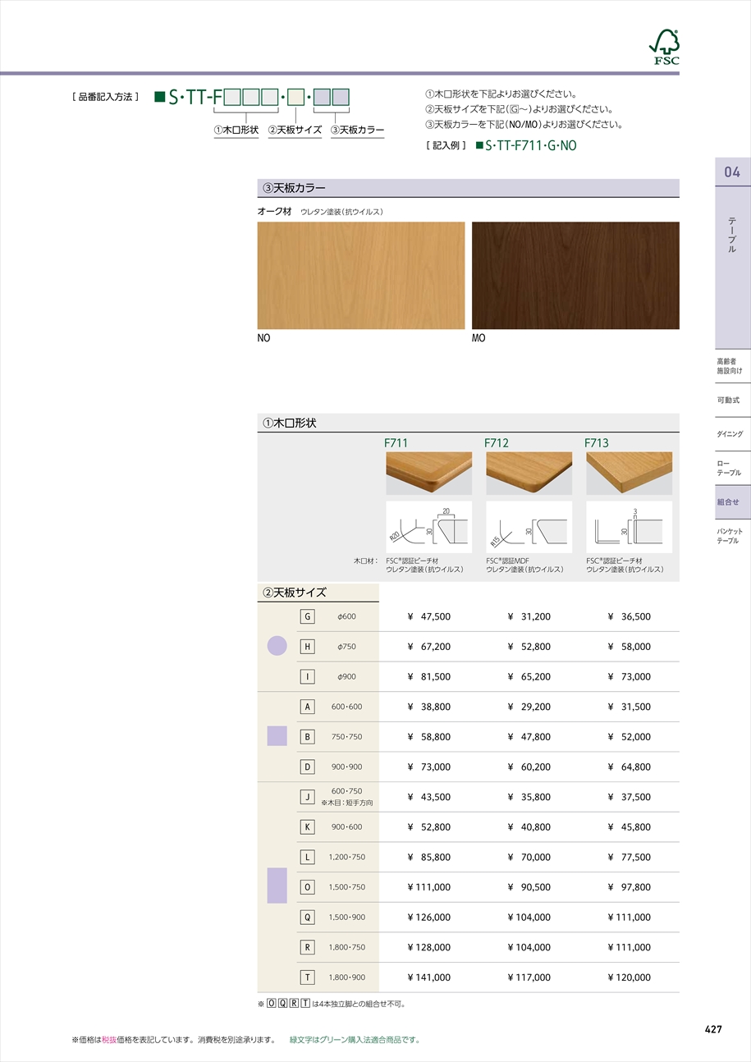751x1062 pixels.
Task: Click the ③天板カラー label under the code
Action: (x=357, y=130)
